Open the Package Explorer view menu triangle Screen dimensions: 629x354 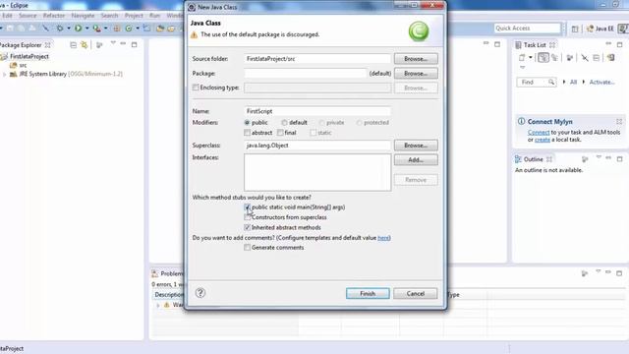[x=113, y=43]
